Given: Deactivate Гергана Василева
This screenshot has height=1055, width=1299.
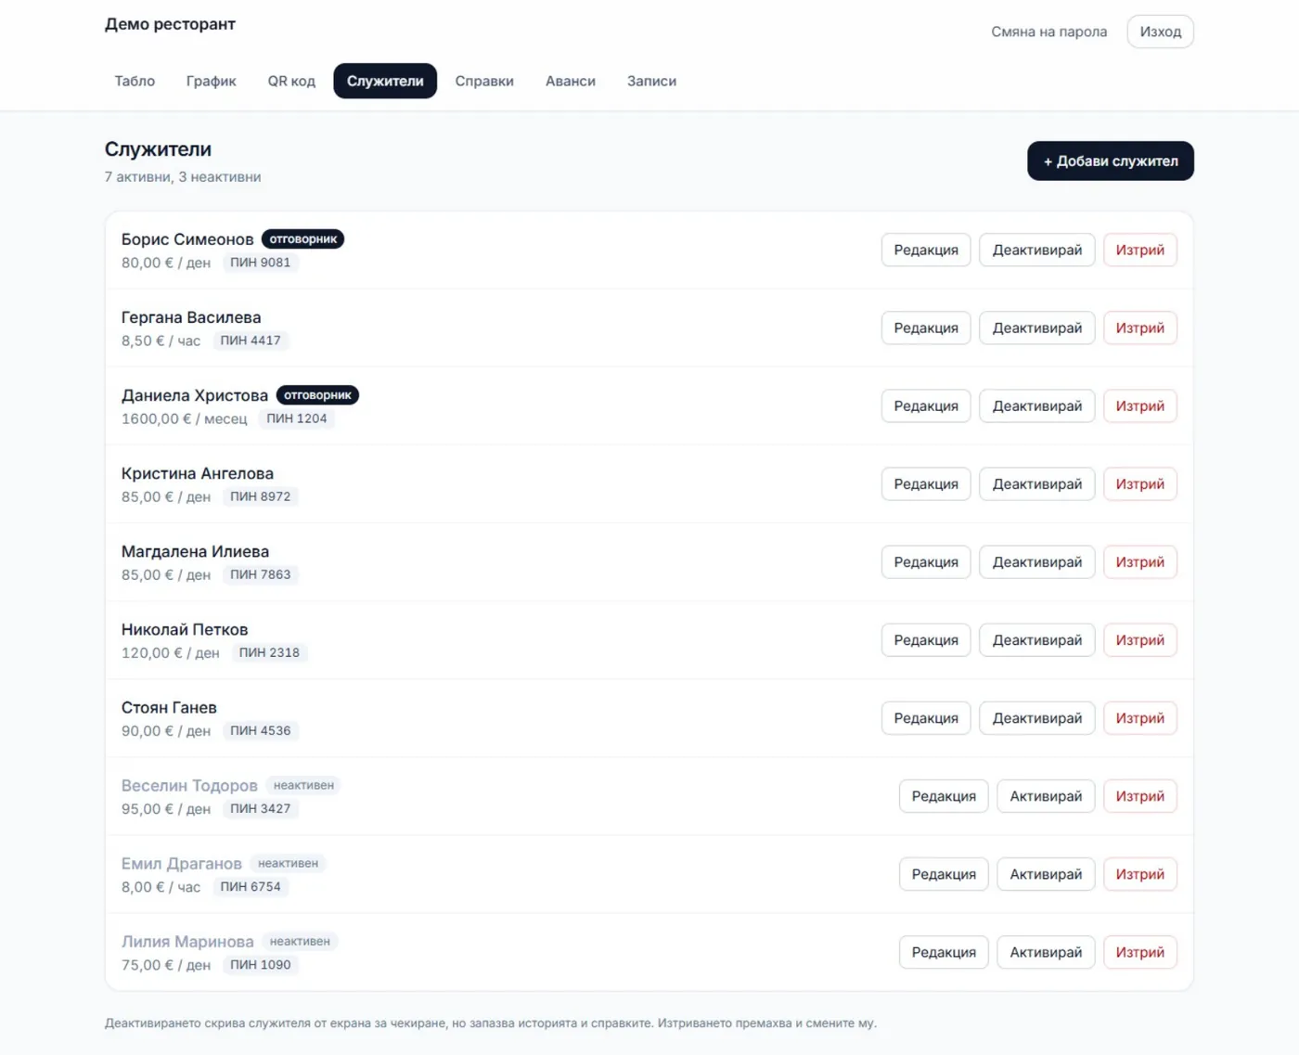Looking at the screenshot, I should (x=1037, y=328).
